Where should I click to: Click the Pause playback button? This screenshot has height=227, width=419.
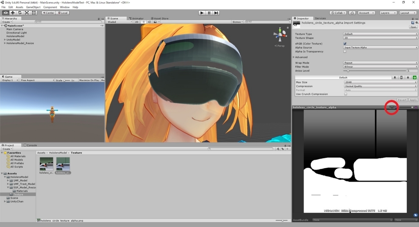(x=209, y=13)
